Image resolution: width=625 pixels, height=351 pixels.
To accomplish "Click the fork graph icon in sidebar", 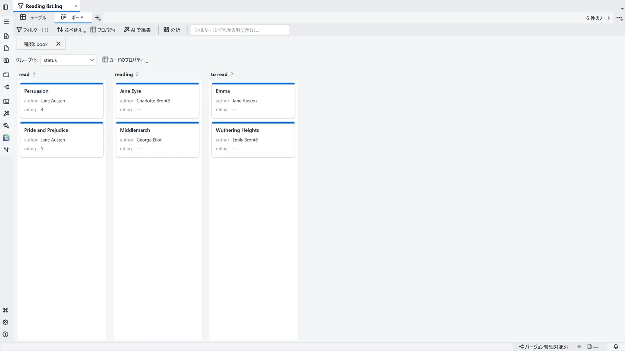I will tap(6, 150).
